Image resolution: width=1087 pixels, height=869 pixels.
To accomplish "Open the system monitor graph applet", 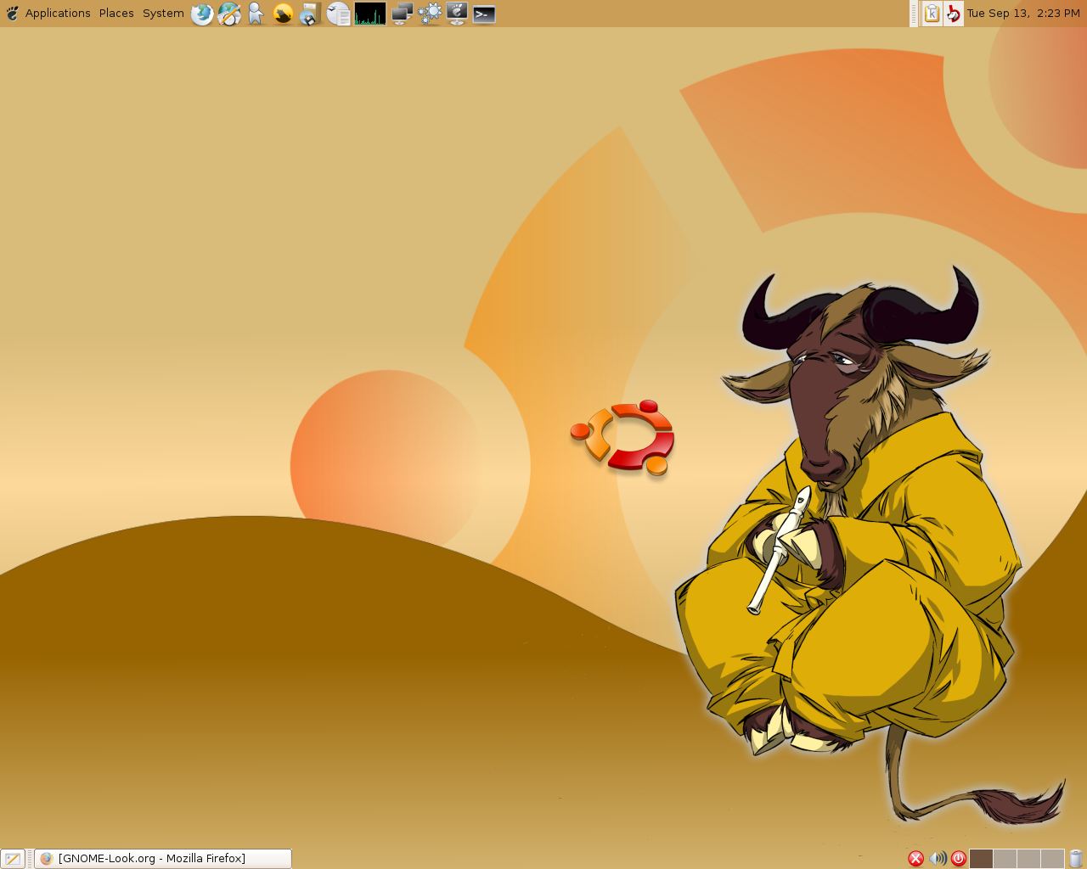I will (370, 14).
